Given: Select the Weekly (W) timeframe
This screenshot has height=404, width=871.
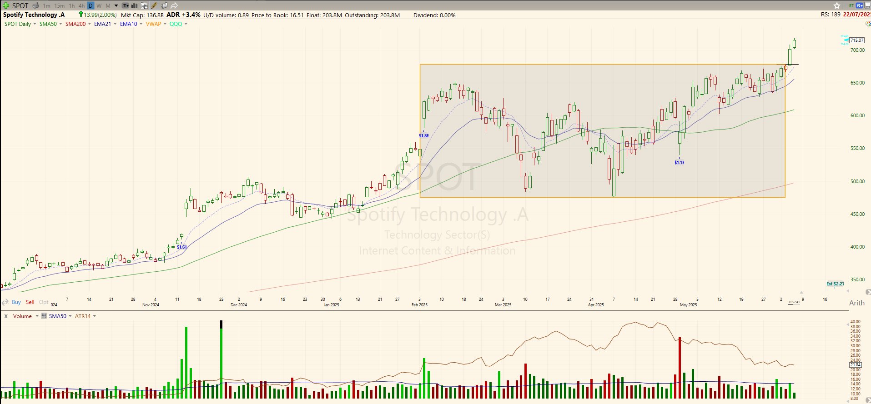Looking at the screenshot, I should 99,6.
